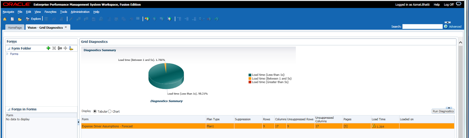Collapse the Forms in Forms section
The width and height of the screenshot is (469, 138).
tap(9, 109)
